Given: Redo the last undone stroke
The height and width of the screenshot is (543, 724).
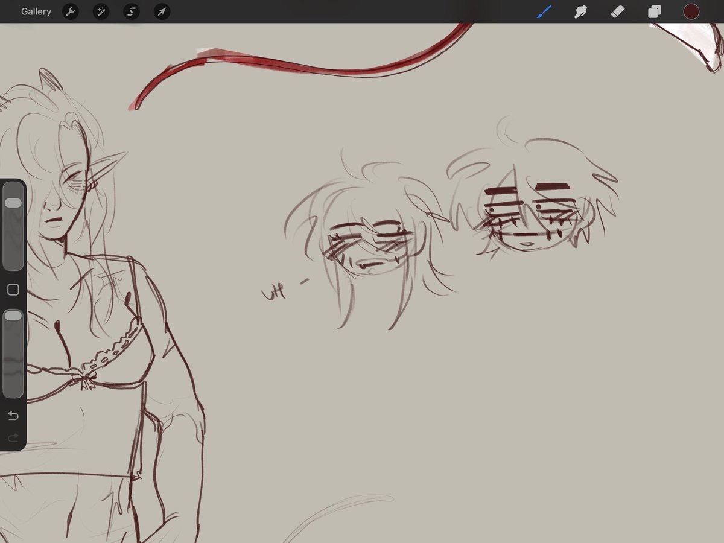Looking at the screenshot, I should pos(13,437).
